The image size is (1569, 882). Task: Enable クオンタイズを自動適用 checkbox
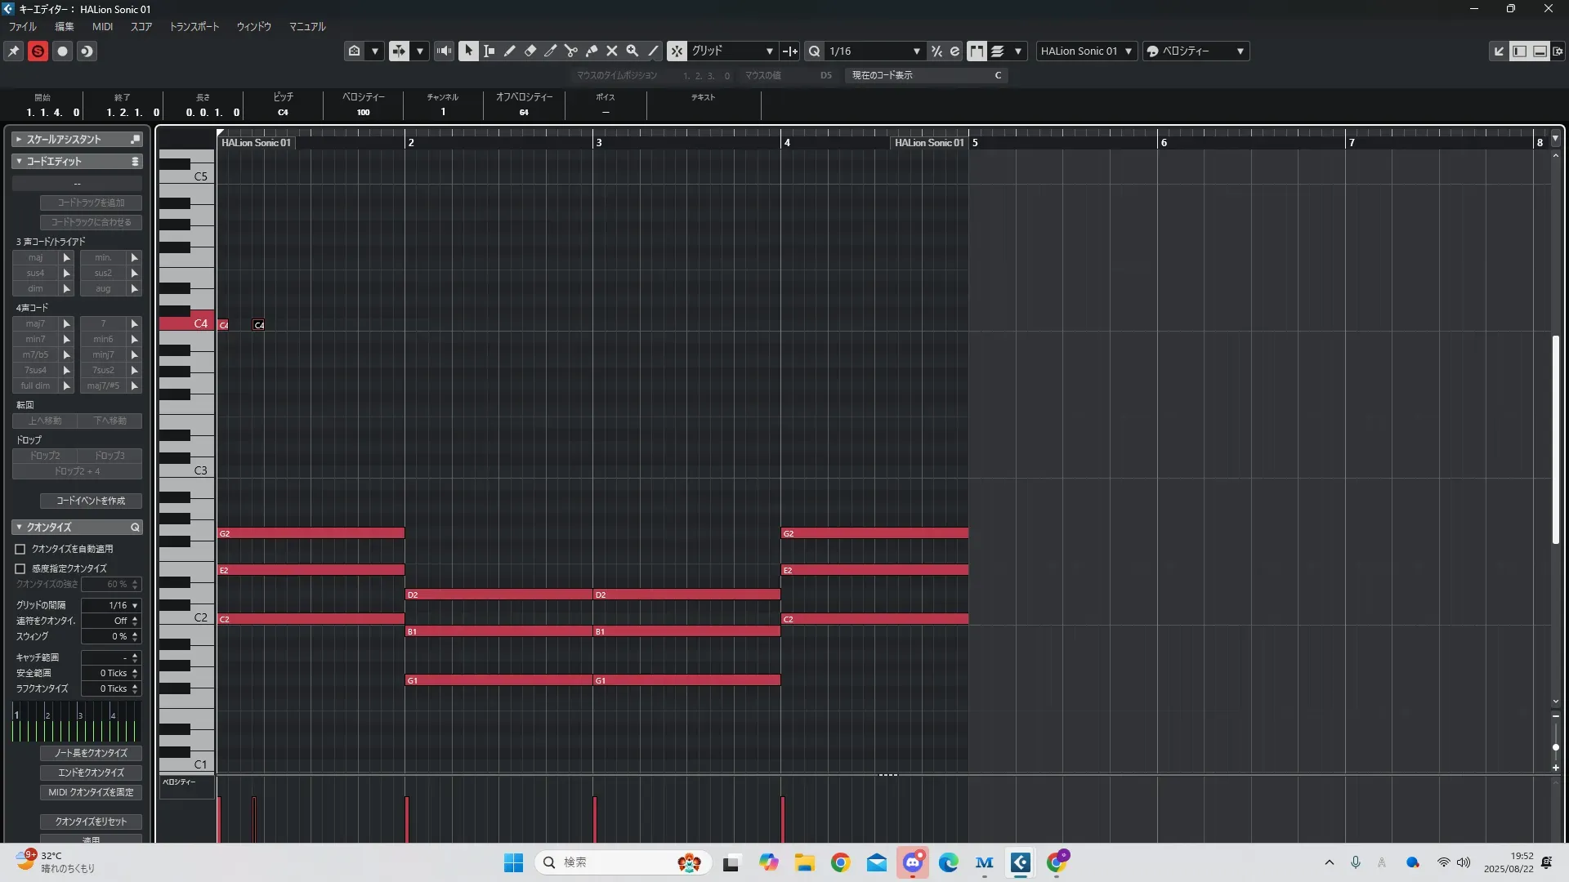pyautogui.click(x=20, y=549)
